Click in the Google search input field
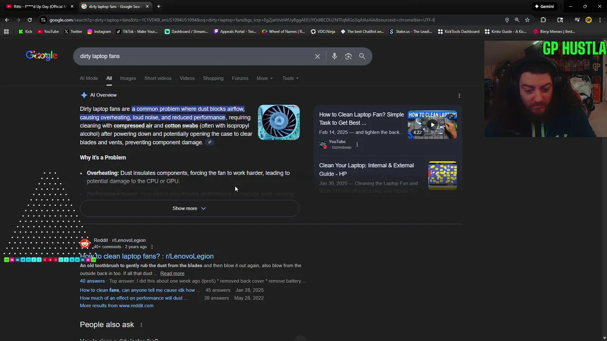This screenshot has width=607, height=341. click(194, 56)
